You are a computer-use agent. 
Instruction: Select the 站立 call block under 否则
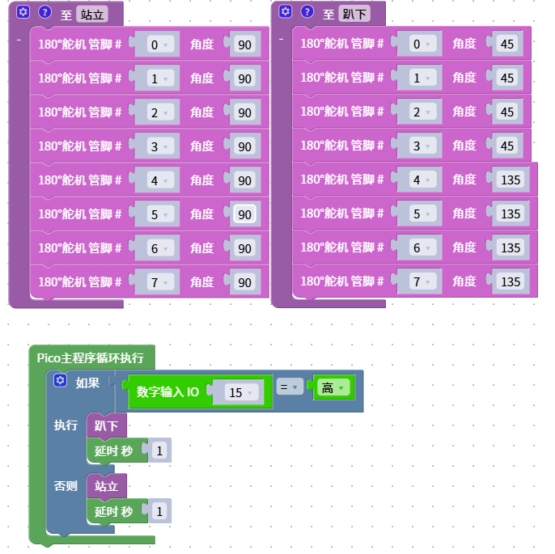point(106,486)
